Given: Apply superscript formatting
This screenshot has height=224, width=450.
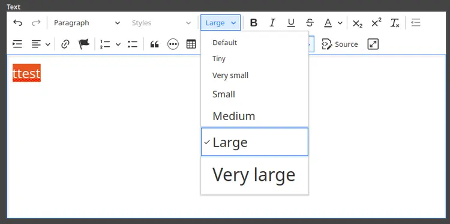Looking at the screenshot, I should pos(376,23).
